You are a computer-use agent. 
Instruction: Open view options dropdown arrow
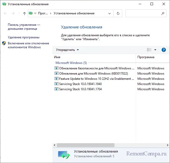155,50
